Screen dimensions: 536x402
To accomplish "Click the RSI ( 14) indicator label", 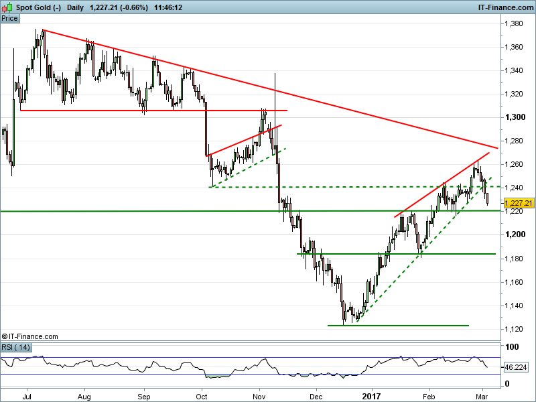I will pyautogui.click(x=15, y=347).
